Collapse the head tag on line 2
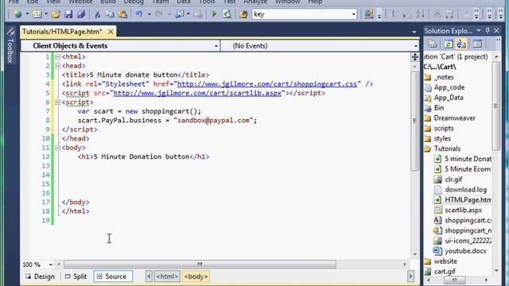The width and height of the screenshot is (509, 286). coord(58,66)
